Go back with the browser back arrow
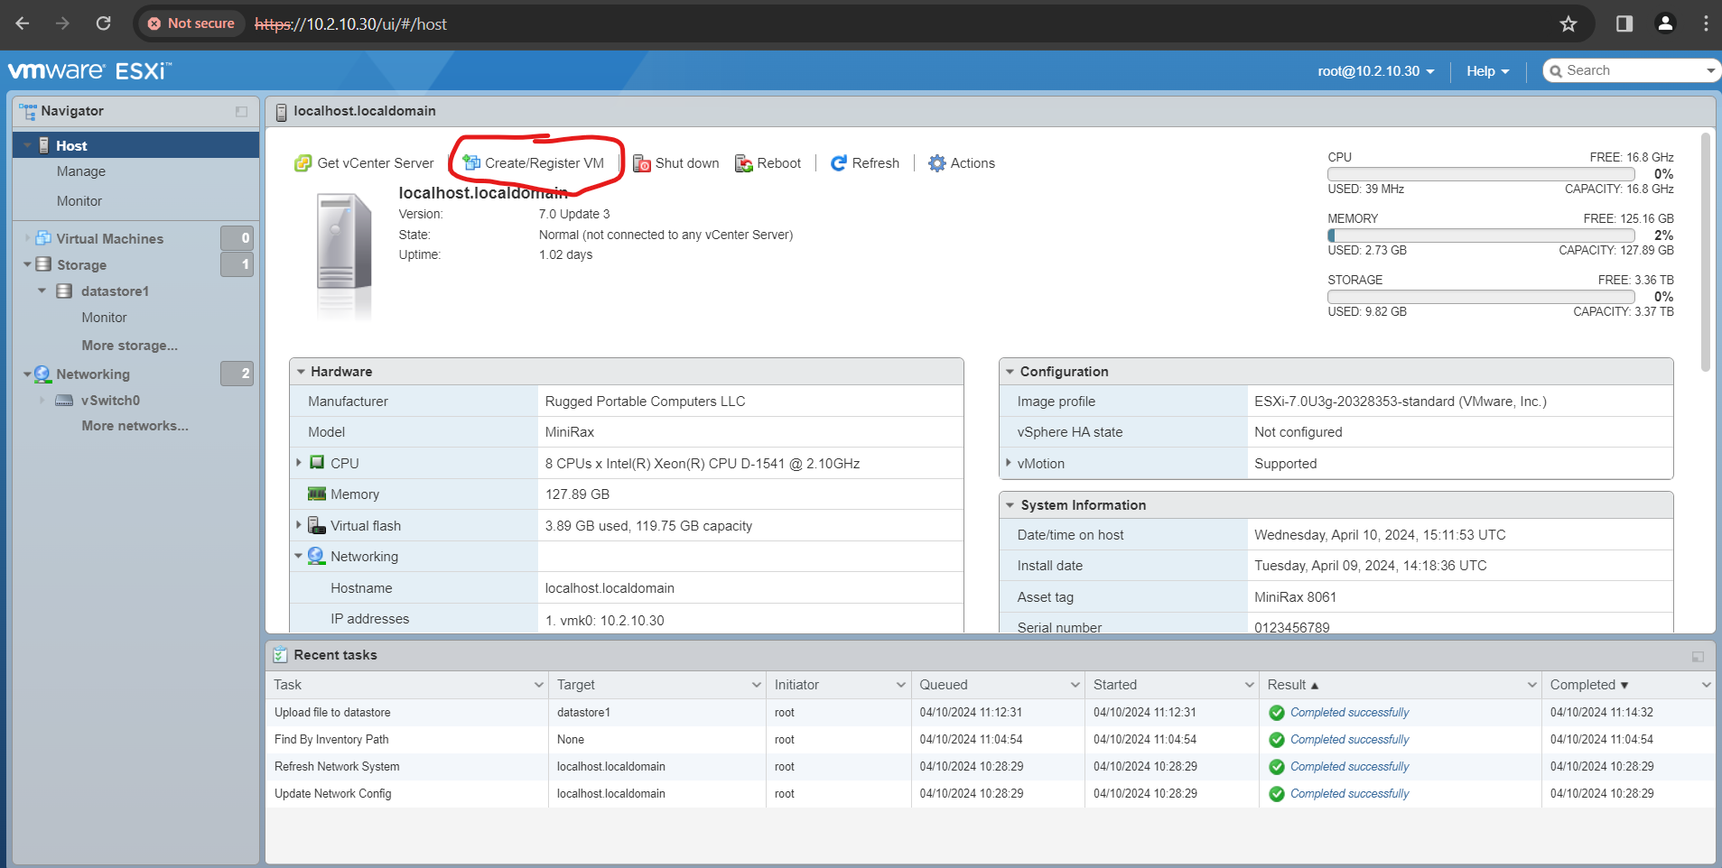Viewport: 1722px width, 868px height. 23,23
